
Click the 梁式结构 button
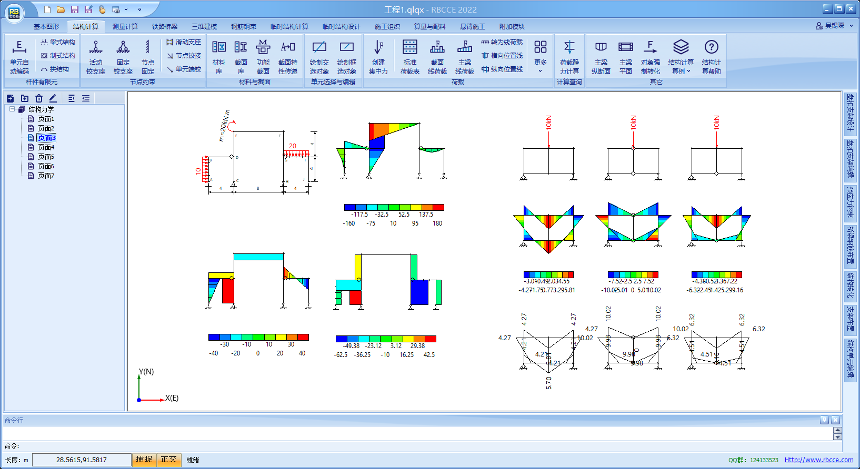[x=58, y=42]
